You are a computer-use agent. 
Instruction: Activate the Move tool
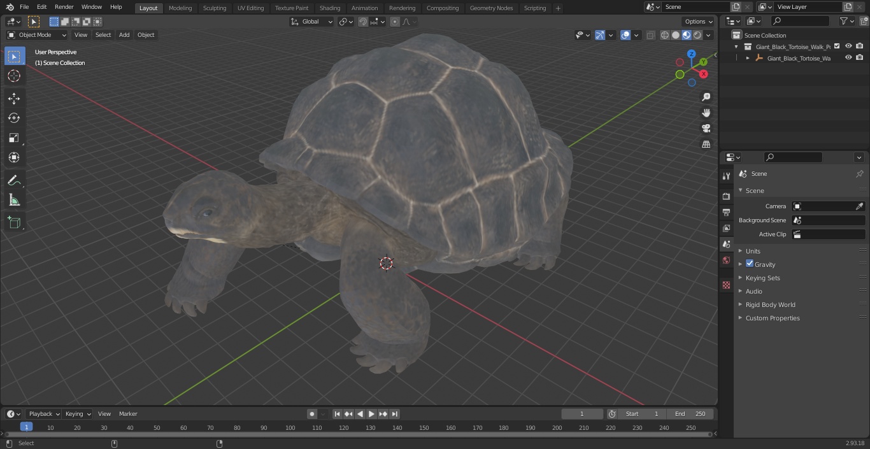14,98
